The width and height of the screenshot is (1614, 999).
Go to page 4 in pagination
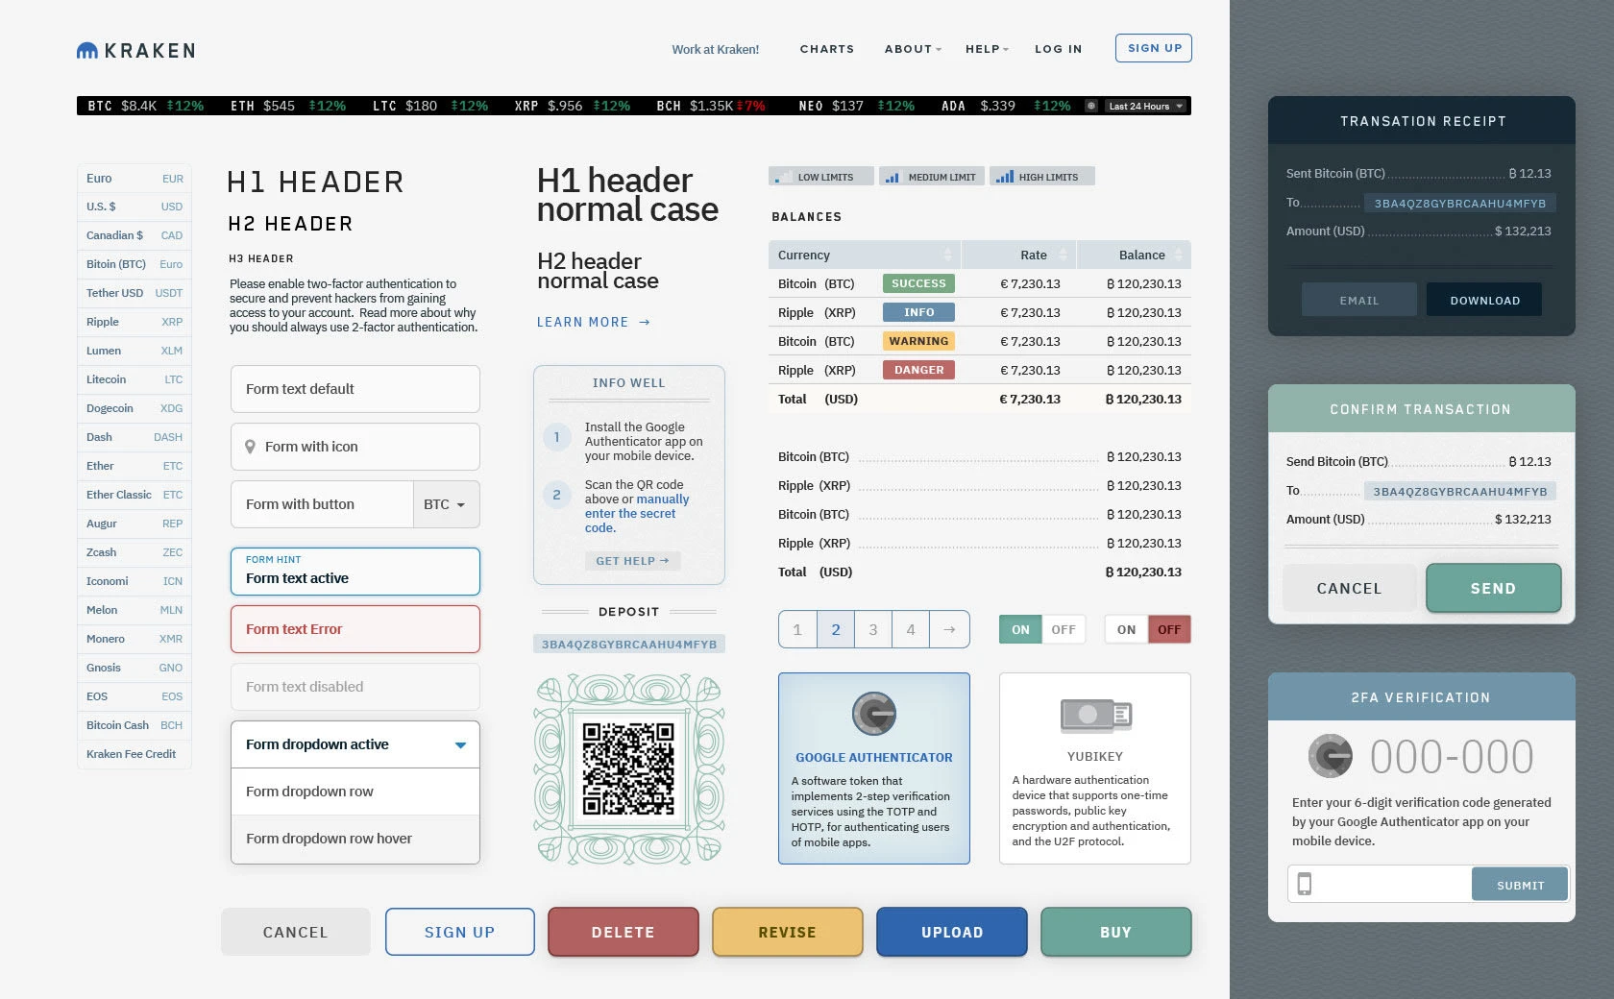911,629
